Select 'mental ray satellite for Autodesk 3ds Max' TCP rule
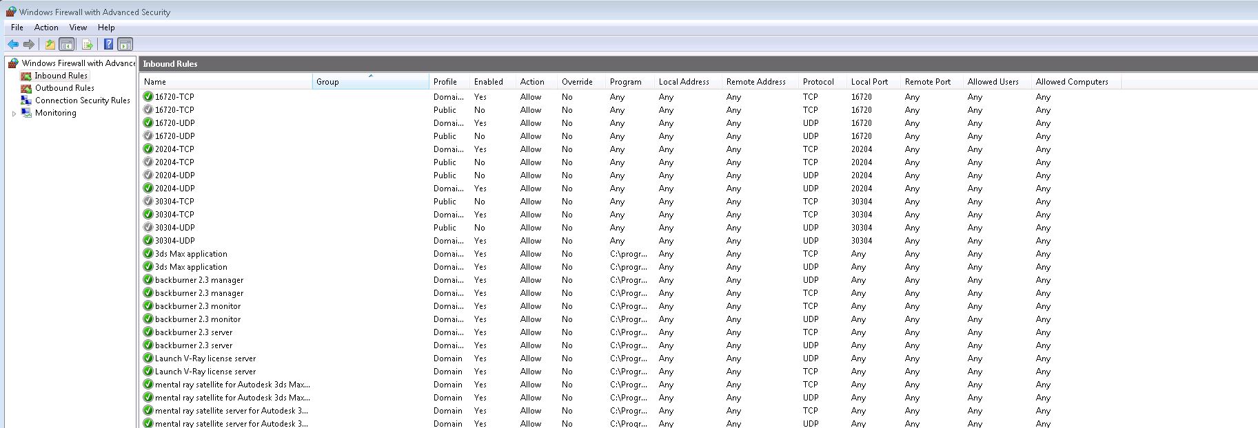Image resolution: width=1258 pixels, height=428 pixels. (232, 384)
